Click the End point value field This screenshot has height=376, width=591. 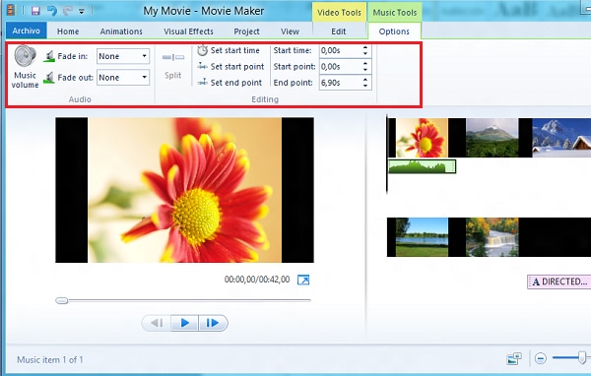tap(341, 83)
